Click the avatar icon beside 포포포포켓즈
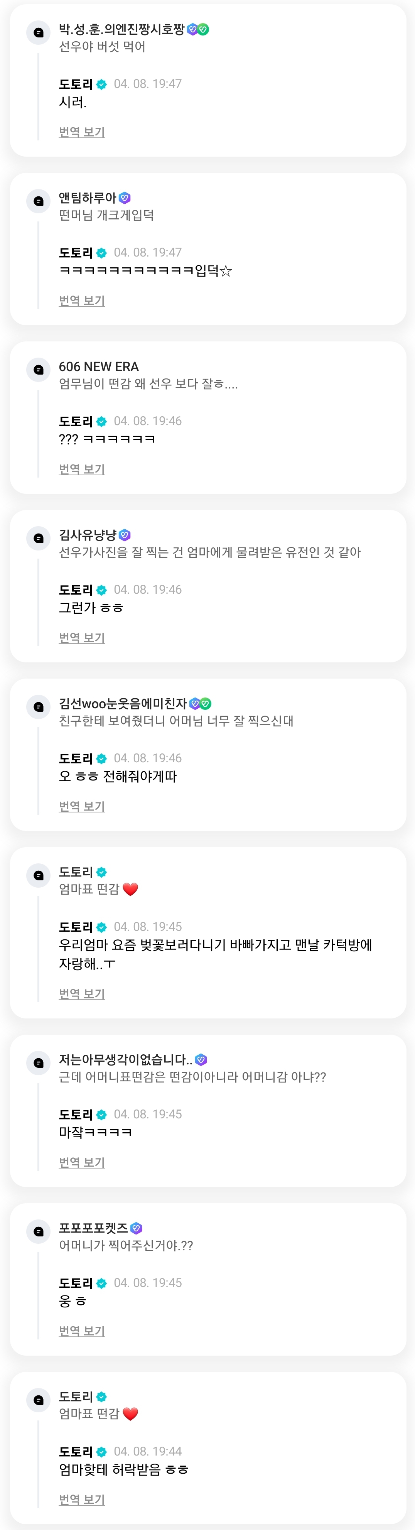This screenshot has height=1530, width=415. [x=39, y=1232]
